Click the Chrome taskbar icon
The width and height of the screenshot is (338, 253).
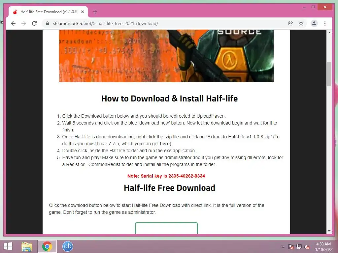pos(47,246)
